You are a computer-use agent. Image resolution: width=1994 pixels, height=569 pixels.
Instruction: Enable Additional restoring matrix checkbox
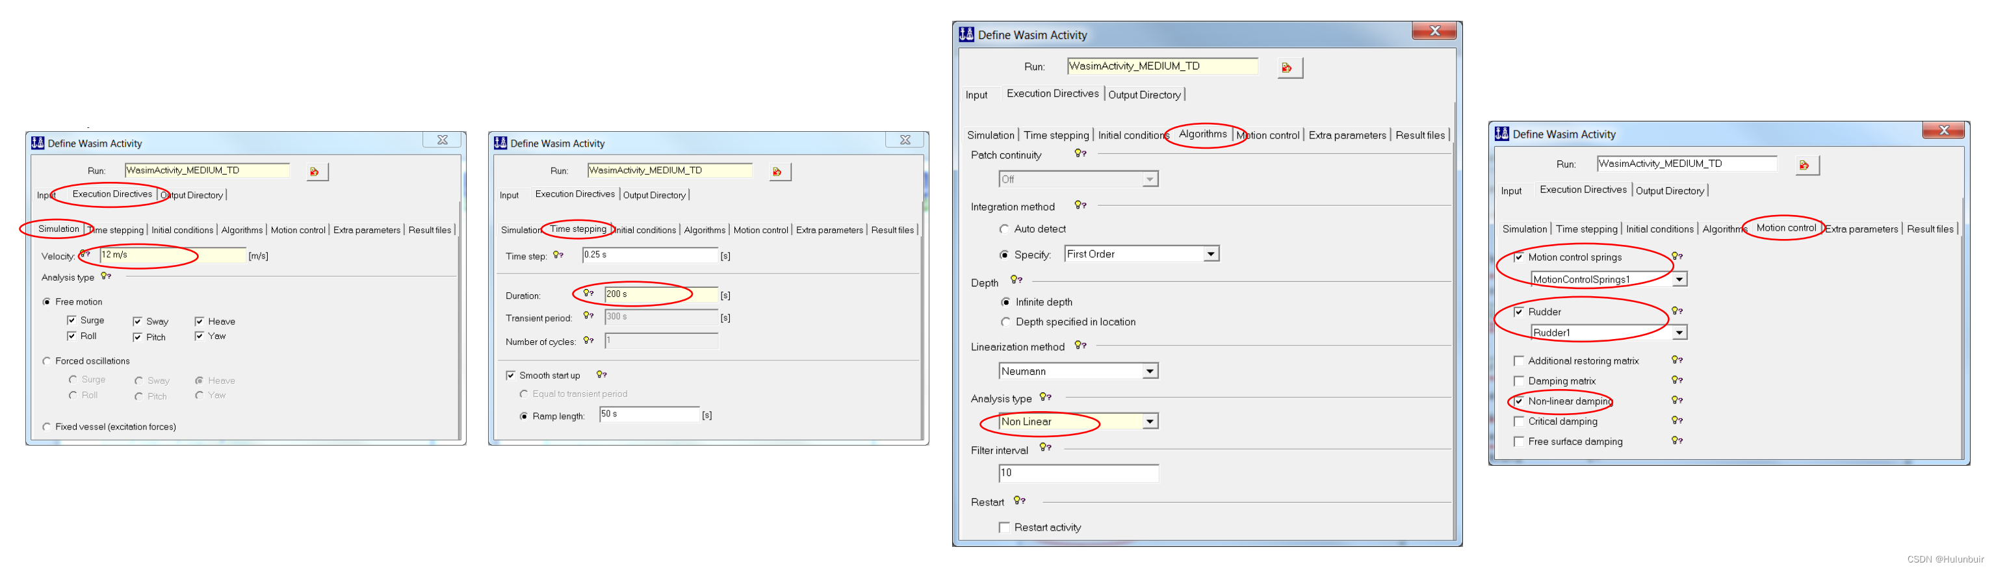point(1519,361)
